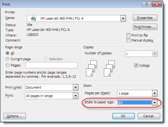Open printer Properties

point(145,18)
